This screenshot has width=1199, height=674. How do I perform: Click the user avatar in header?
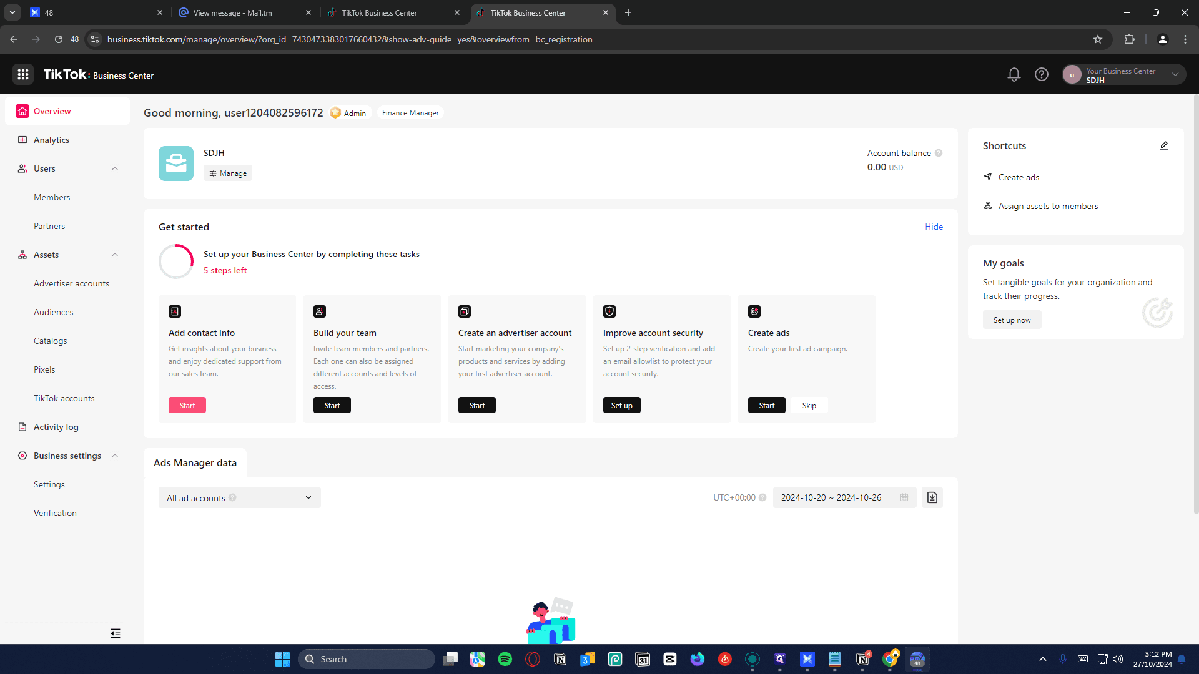[1072, 75]
